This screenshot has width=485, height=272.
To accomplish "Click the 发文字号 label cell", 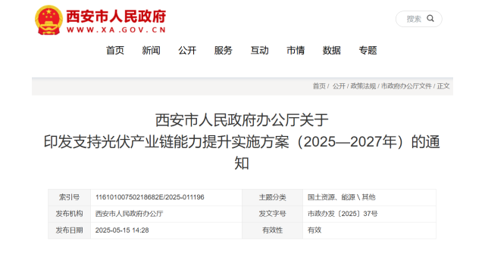I will point(273,214).
